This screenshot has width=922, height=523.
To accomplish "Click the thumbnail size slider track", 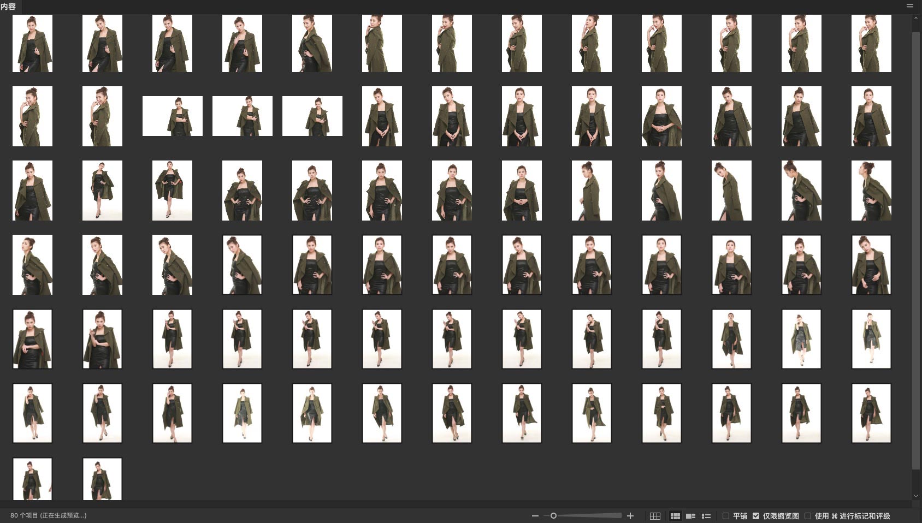I will [x=590, y=516].
